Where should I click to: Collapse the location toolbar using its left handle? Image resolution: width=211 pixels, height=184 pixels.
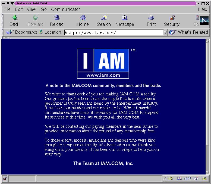[2, 32]
